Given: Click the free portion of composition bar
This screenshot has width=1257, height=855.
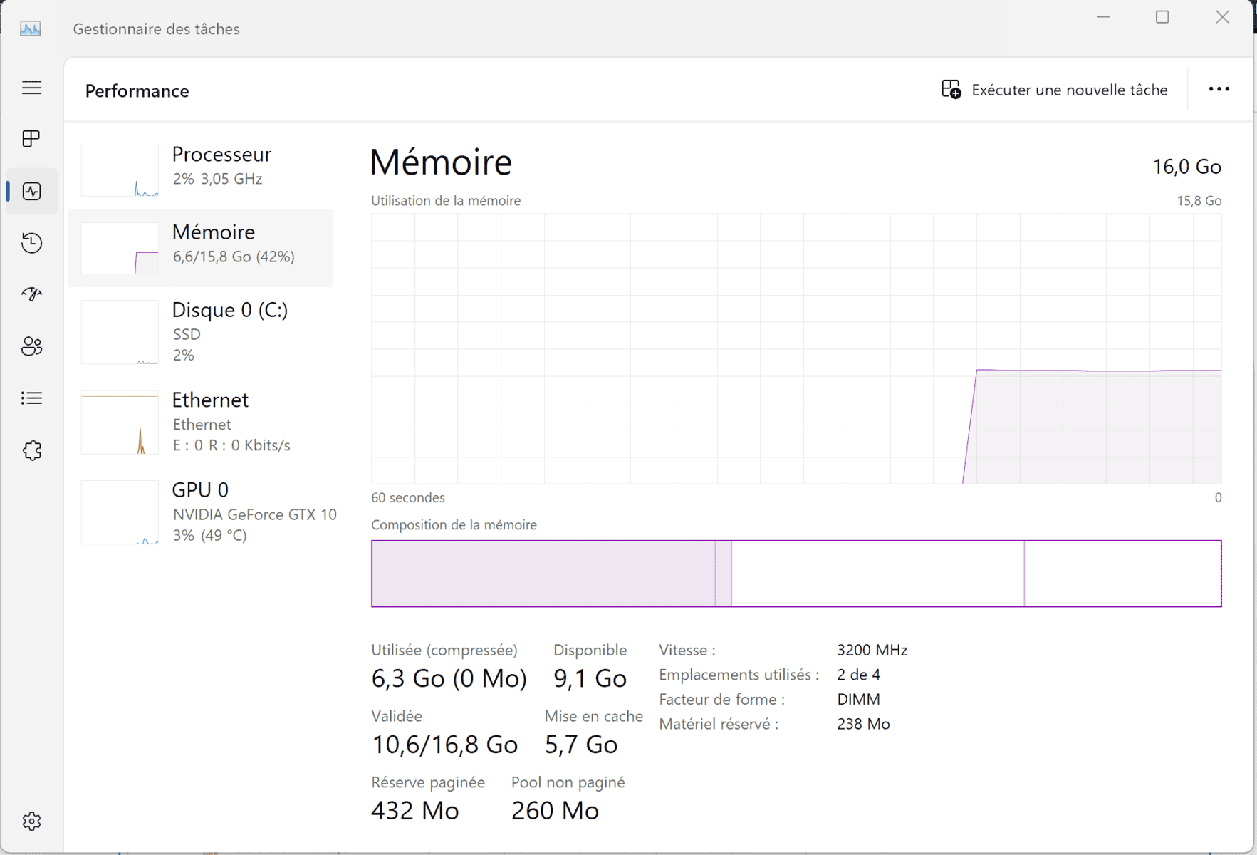Looking at the screenshot, I should 1122,574.
